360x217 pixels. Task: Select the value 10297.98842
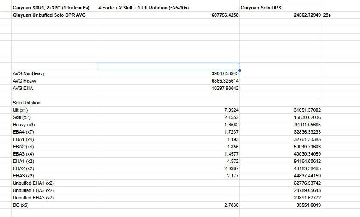tap(225, 88)
